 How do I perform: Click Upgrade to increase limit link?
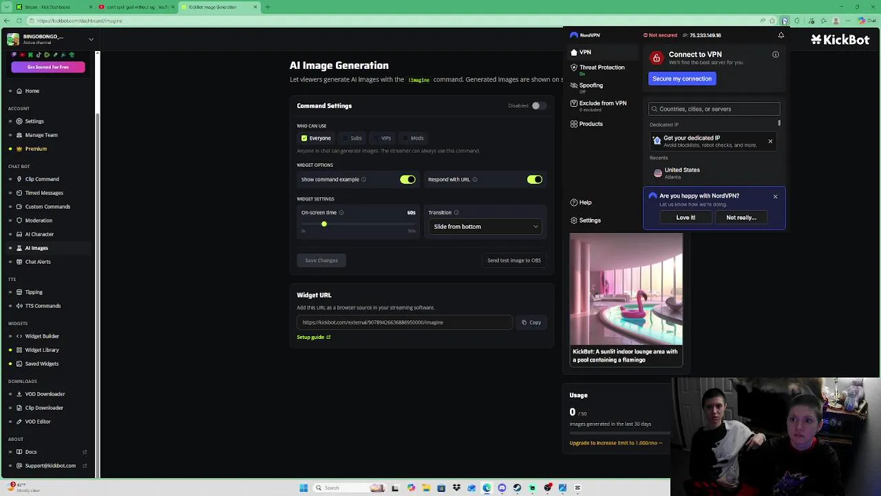pos(616,443)
